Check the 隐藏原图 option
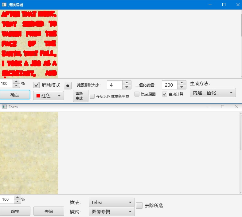This screenshot has height=217, width=242. point(137,94)
